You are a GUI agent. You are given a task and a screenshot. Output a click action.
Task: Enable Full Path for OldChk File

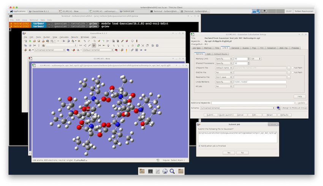(x=292, y=72)
